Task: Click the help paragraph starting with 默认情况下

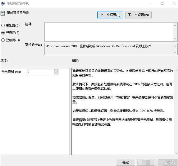Action: tap(122, 86)
